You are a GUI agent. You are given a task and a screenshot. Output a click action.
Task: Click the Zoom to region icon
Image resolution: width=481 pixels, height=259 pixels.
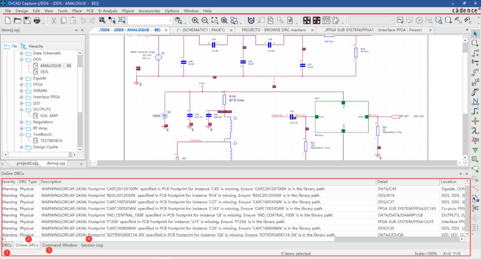coord(215,20)
